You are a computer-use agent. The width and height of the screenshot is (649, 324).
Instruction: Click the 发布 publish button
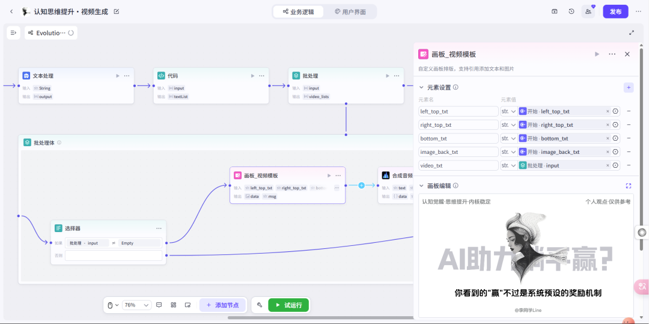[615, 11]
